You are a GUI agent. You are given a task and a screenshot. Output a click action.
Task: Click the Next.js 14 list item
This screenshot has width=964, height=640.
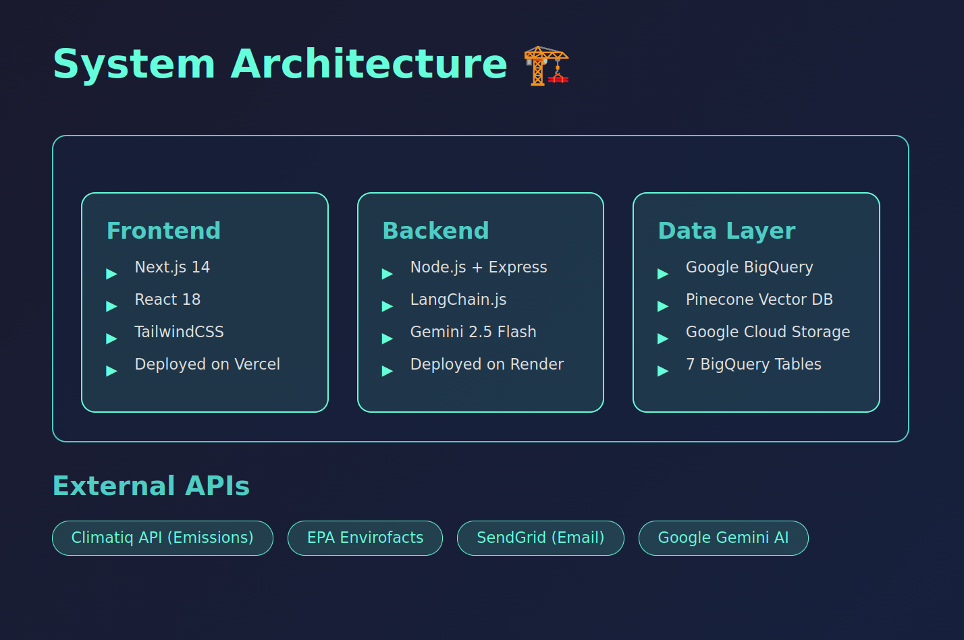tap(172, 267)
